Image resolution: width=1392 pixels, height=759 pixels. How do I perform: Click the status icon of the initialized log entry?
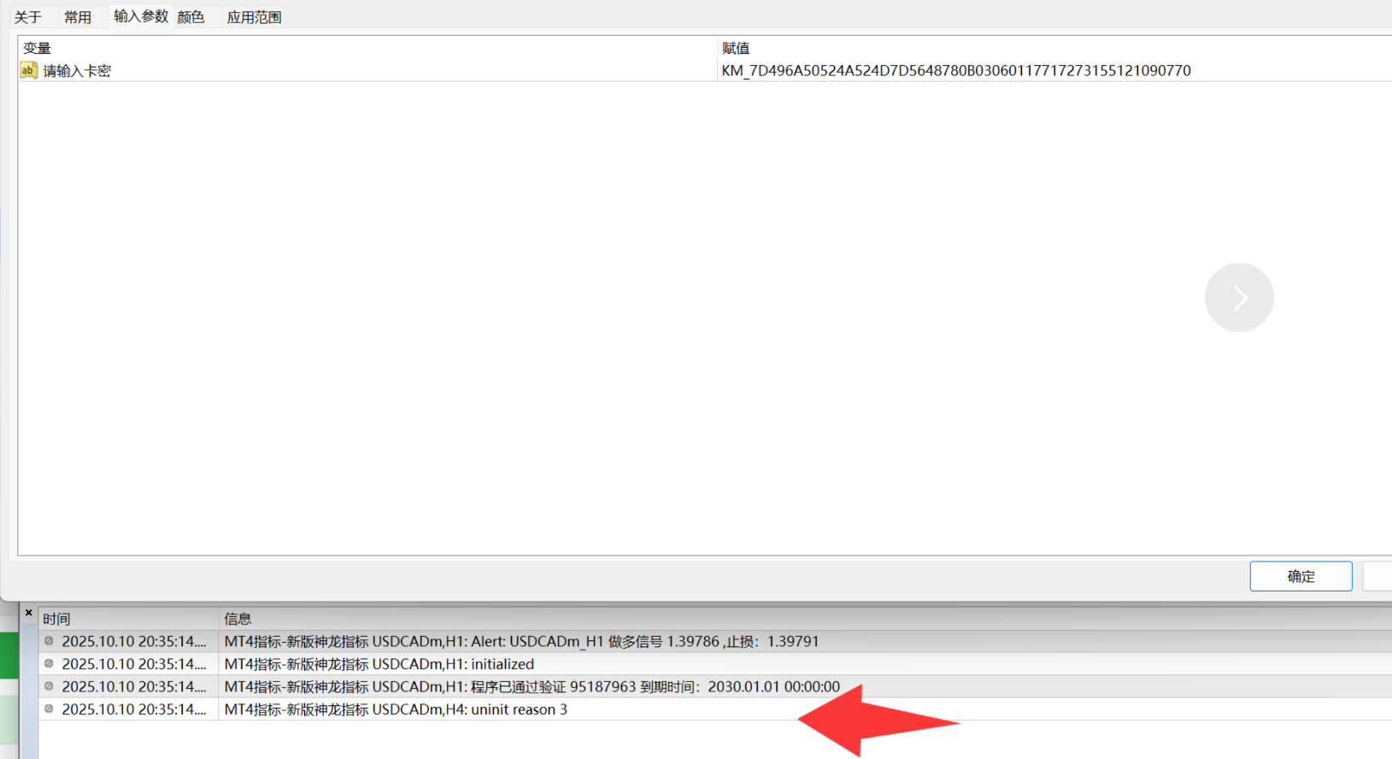click(49, 664)
